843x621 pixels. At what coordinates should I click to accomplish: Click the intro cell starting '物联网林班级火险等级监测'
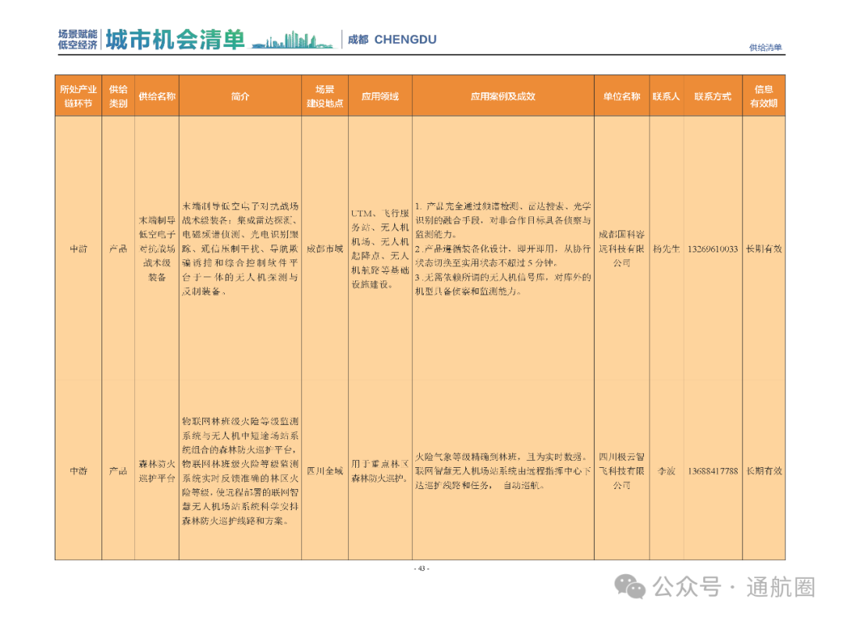tap(240, 471)
